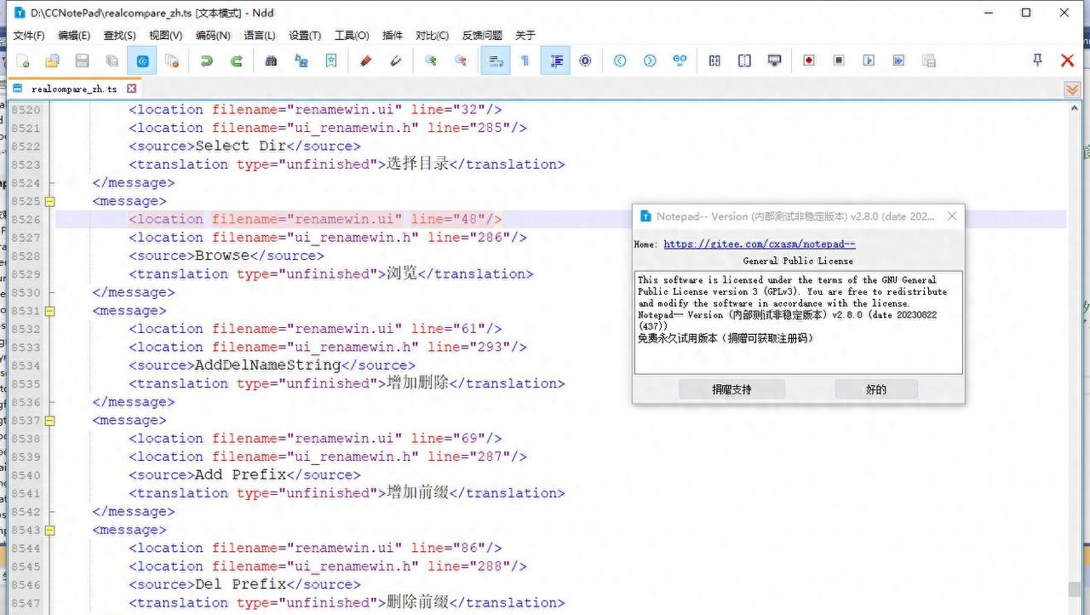The image size is (1090, 615).
Task: Play the recorded macro
Action: pyautogui.click(x=867, y=60)
